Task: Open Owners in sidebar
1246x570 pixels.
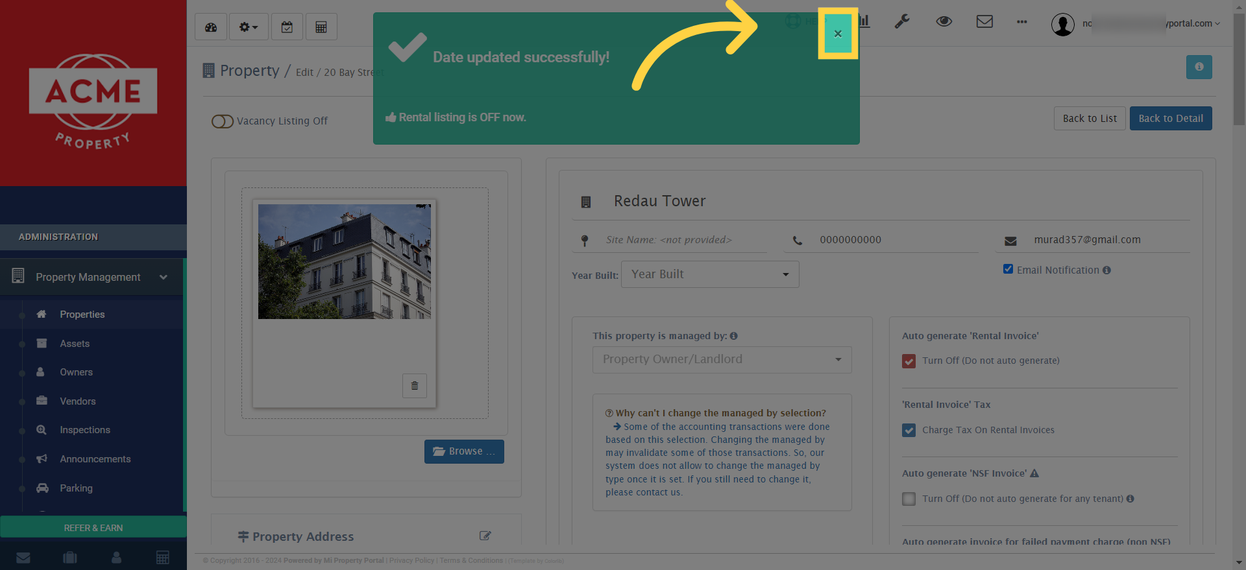Action: click(x=76, y=372)
